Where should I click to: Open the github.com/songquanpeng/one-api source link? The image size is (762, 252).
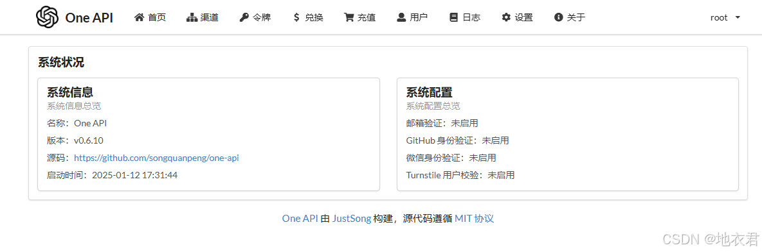156,158
